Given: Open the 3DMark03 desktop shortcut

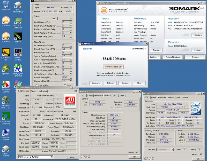Looking at the screenshot, I should pos(6,21).
